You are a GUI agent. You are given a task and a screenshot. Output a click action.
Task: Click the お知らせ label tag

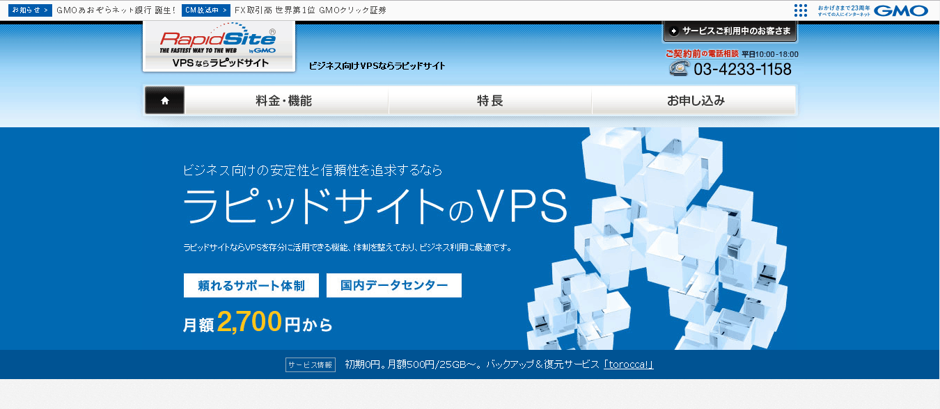point(30,10)
